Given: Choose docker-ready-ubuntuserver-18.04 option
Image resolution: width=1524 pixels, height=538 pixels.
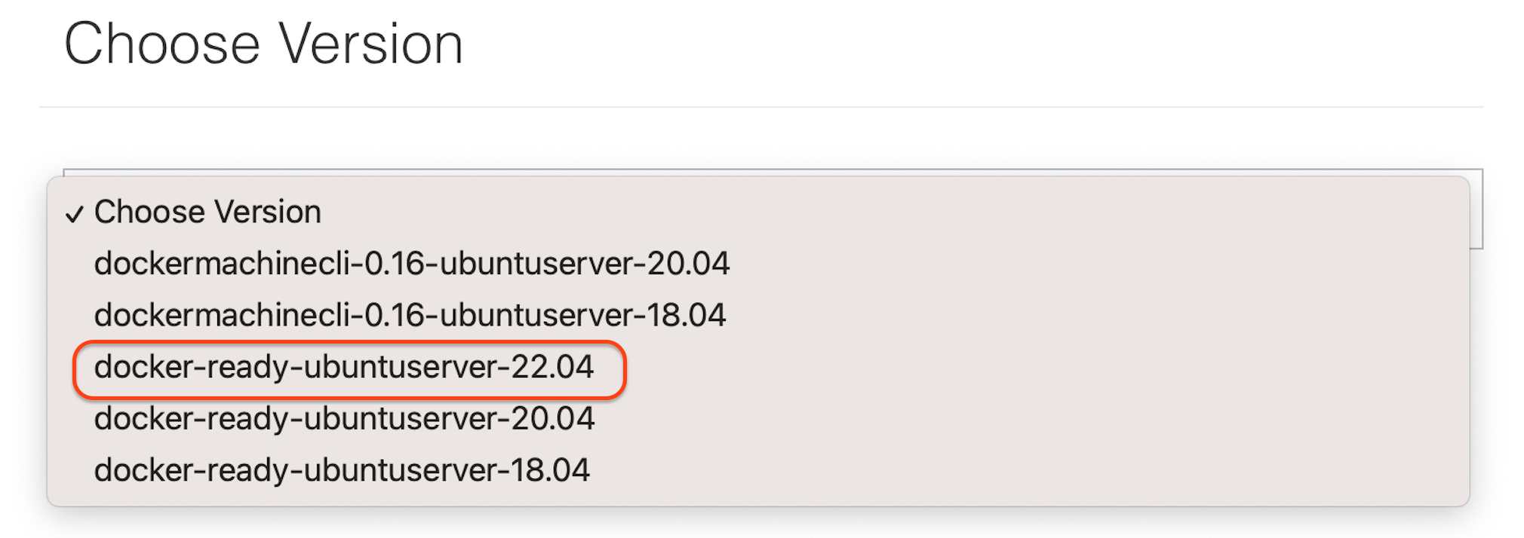Looking at the screenshot, I should click(342, 470).
